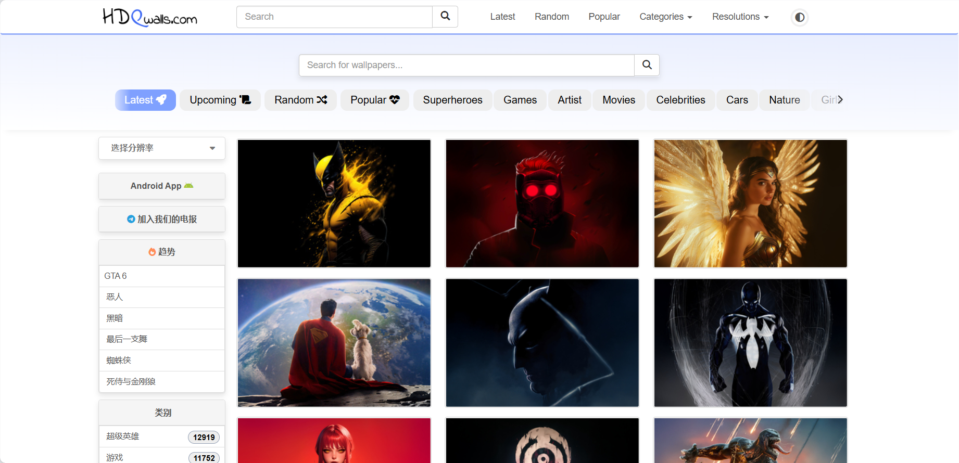Open the 超级英雄 category with 12919 count

[x=162, y=436]
